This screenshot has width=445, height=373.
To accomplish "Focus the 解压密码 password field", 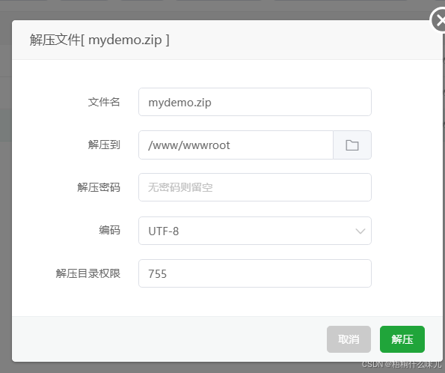I will [255, 187].
